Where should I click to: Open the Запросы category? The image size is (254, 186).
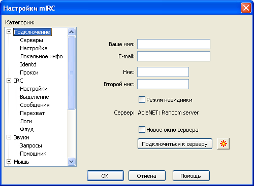coord(31,145)
